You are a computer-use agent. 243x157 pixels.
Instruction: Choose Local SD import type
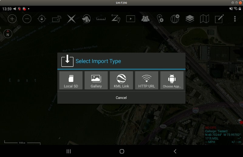click(x=71, y=80)
